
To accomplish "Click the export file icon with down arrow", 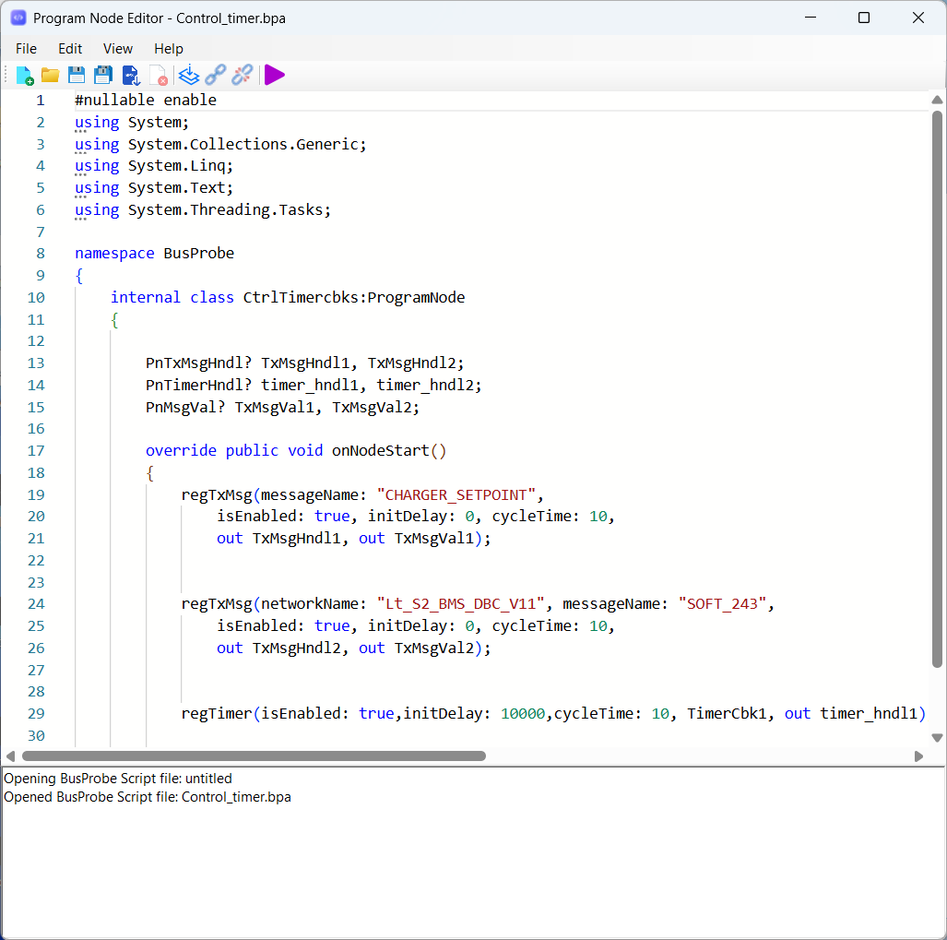I will point(131,76).
